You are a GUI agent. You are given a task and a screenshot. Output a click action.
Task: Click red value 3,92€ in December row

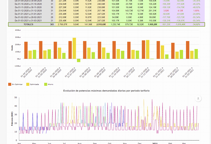(x=166, y=11)
